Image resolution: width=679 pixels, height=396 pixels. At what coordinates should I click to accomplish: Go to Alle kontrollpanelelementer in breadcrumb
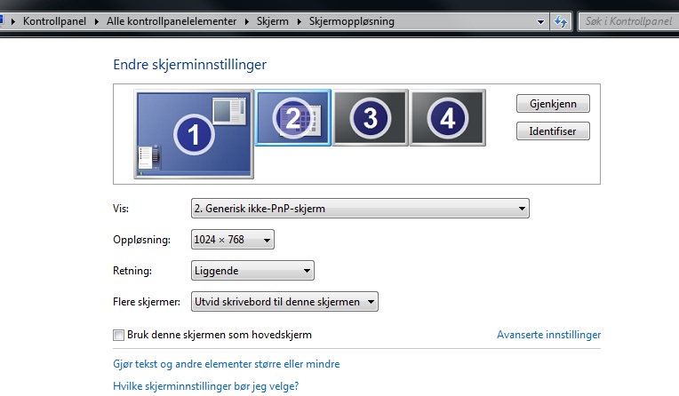pos(172,21)
